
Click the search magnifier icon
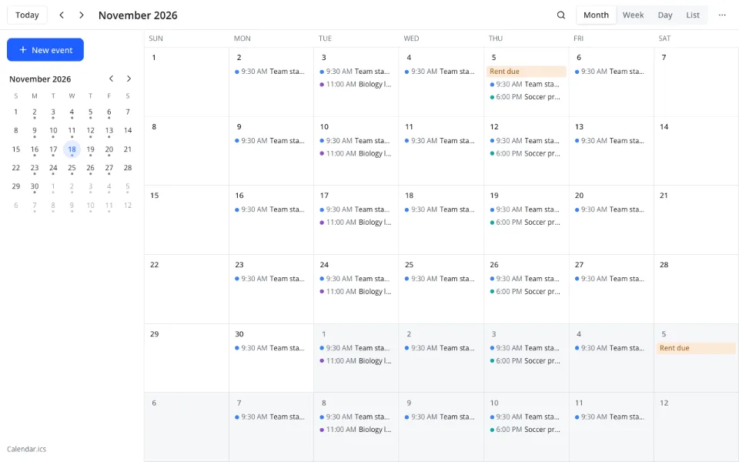[x=561, y=15]
